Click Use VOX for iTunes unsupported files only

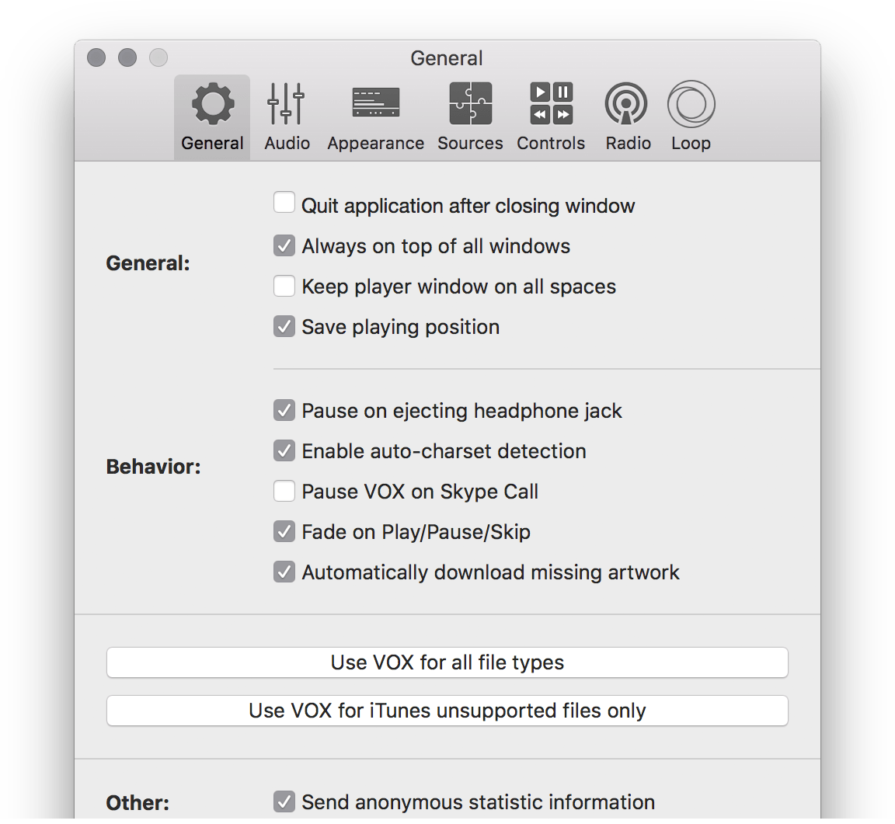tap(447, 711)
